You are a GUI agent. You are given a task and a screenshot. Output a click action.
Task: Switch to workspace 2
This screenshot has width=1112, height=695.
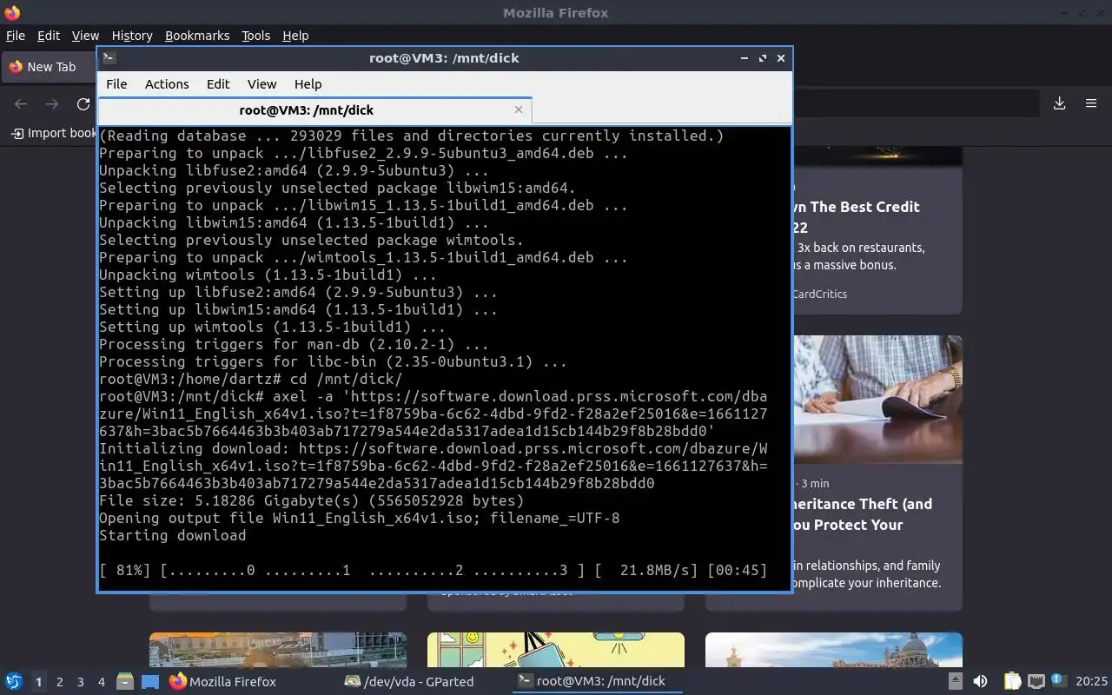click(x=59, y=682)
